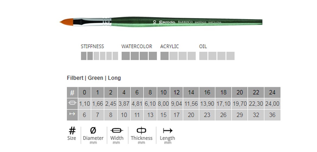Screen dimensions: 317x152
Task: Click the first Stiffness rating square
Action: tap(84, 56)
